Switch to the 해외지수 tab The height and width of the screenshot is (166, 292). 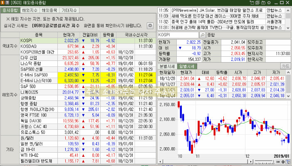[x=30, y=10]
